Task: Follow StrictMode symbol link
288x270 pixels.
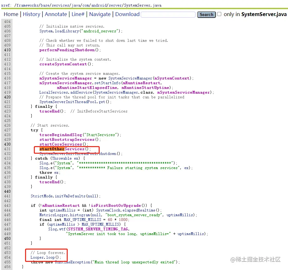Action: [42, 196]
